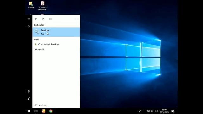Open the Action Center notifications icon
Image resolution: width=203 pixels, height=114 pixels.
coord(173,111)
